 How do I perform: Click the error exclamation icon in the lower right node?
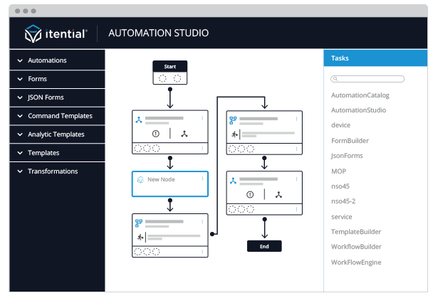coord(250,194)
